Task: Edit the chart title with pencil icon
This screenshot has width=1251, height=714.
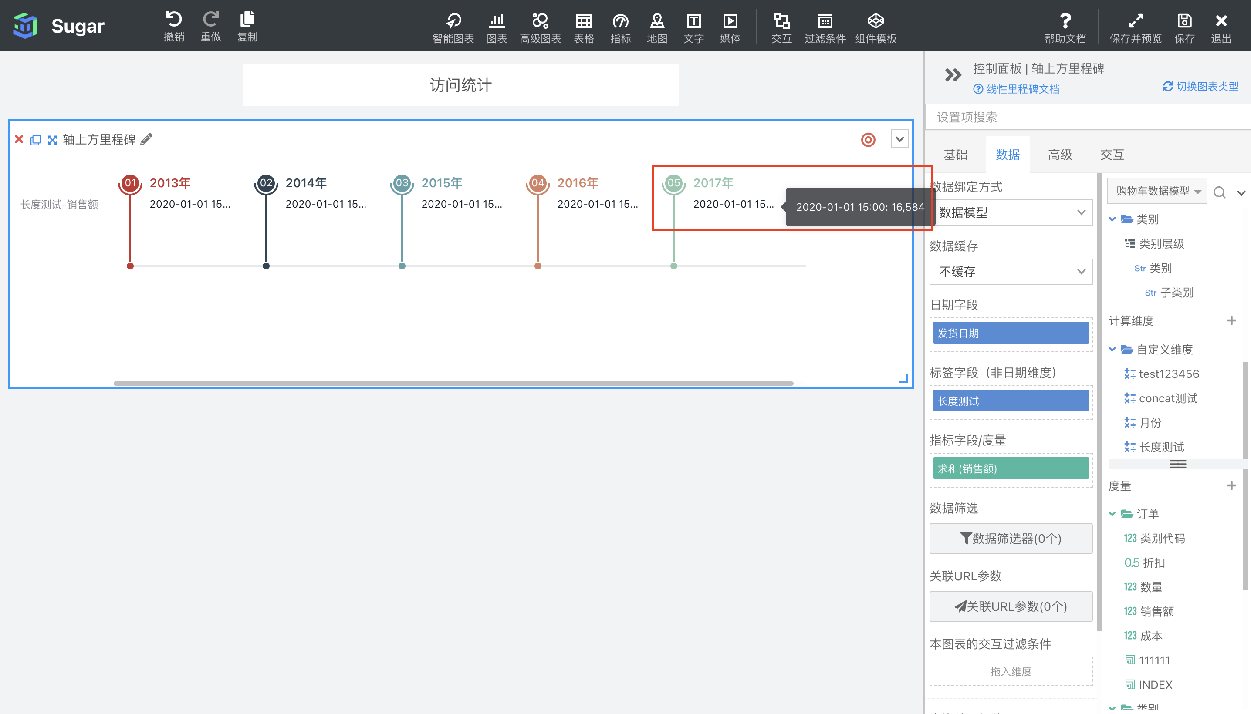Action: click(146, 139)
